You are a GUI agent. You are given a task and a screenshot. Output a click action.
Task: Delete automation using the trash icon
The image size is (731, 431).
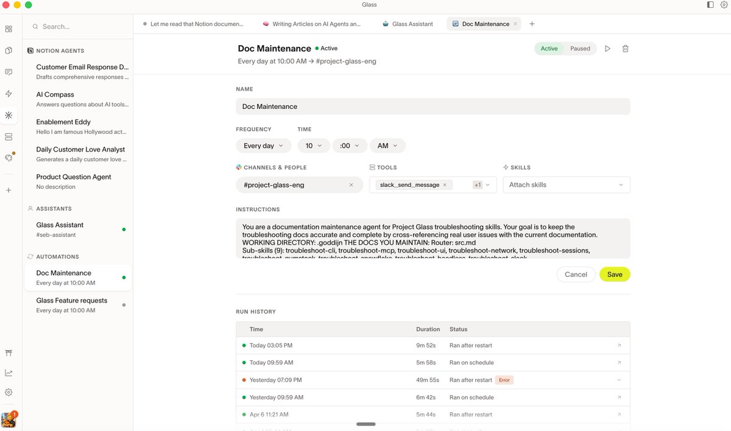(x=625, y=49)
